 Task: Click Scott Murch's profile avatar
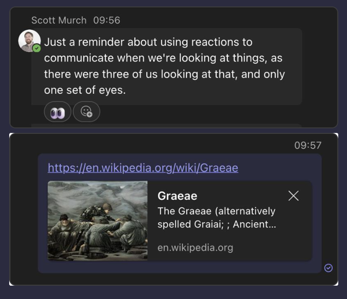29,40
